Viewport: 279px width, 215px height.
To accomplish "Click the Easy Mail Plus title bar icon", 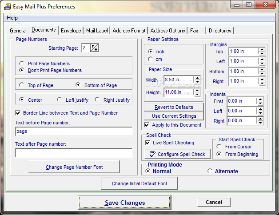I will click(x=7, y=7).
